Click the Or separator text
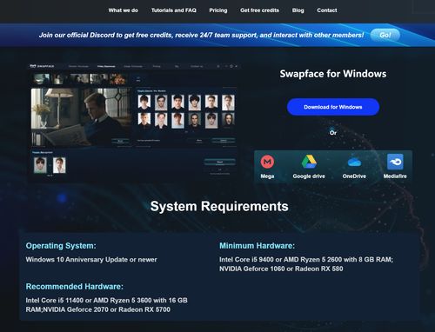 (333, 133)
